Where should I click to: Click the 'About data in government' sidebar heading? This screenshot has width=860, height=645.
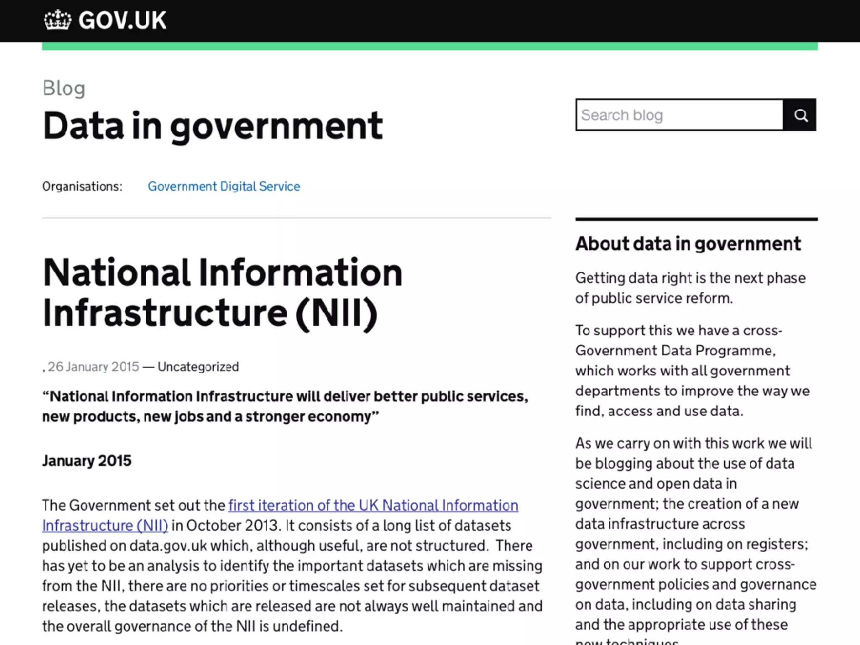[x=688, y=244]
